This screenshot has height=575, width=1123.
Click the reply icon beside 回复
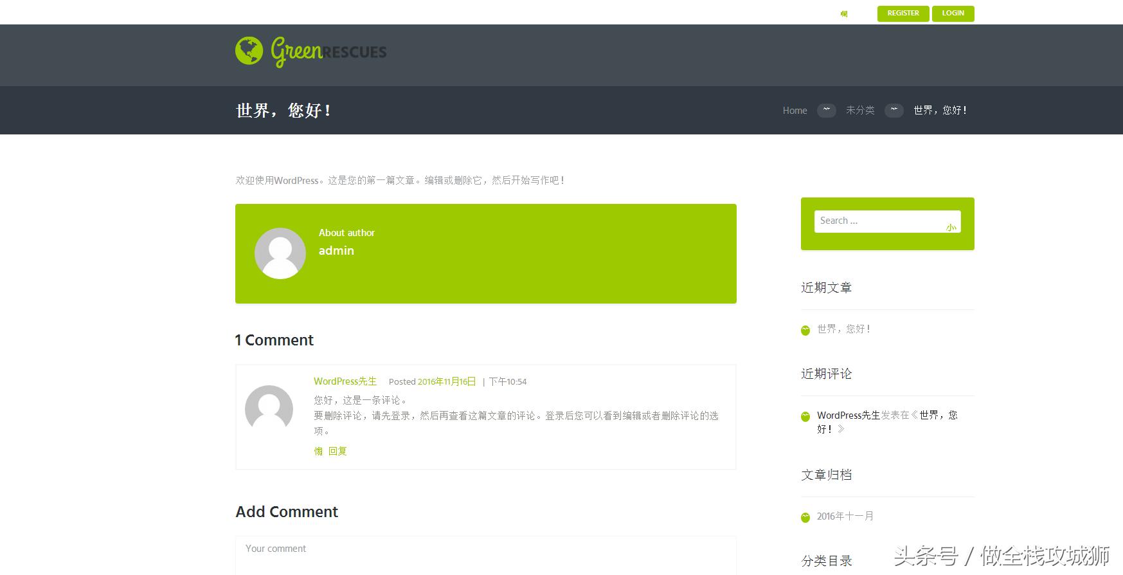click(318, 452)
